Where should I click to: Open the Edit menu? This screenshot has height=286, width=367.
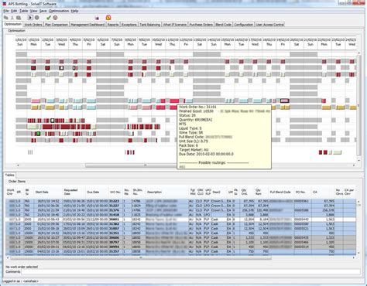coord(14,11)
